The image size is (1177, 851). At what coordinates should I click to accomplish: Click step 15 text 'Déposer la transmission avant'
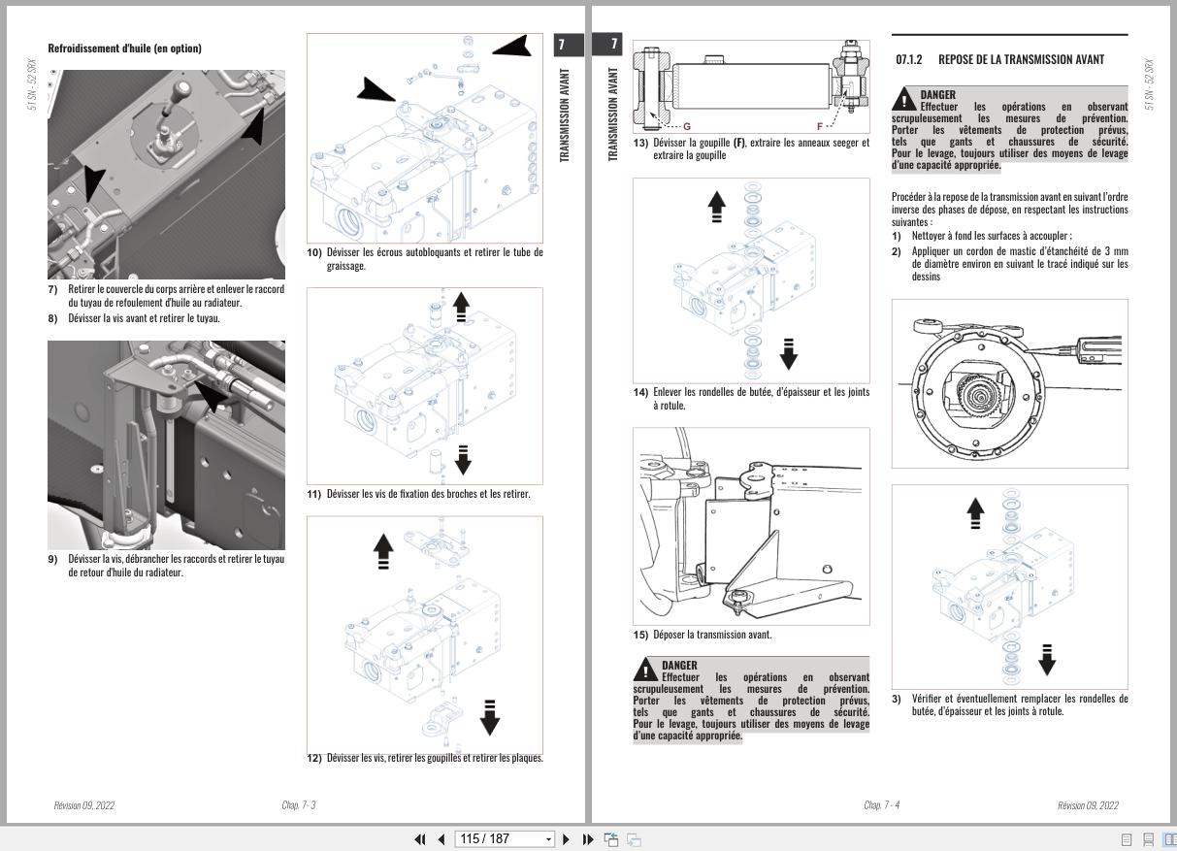pos(712,635)
